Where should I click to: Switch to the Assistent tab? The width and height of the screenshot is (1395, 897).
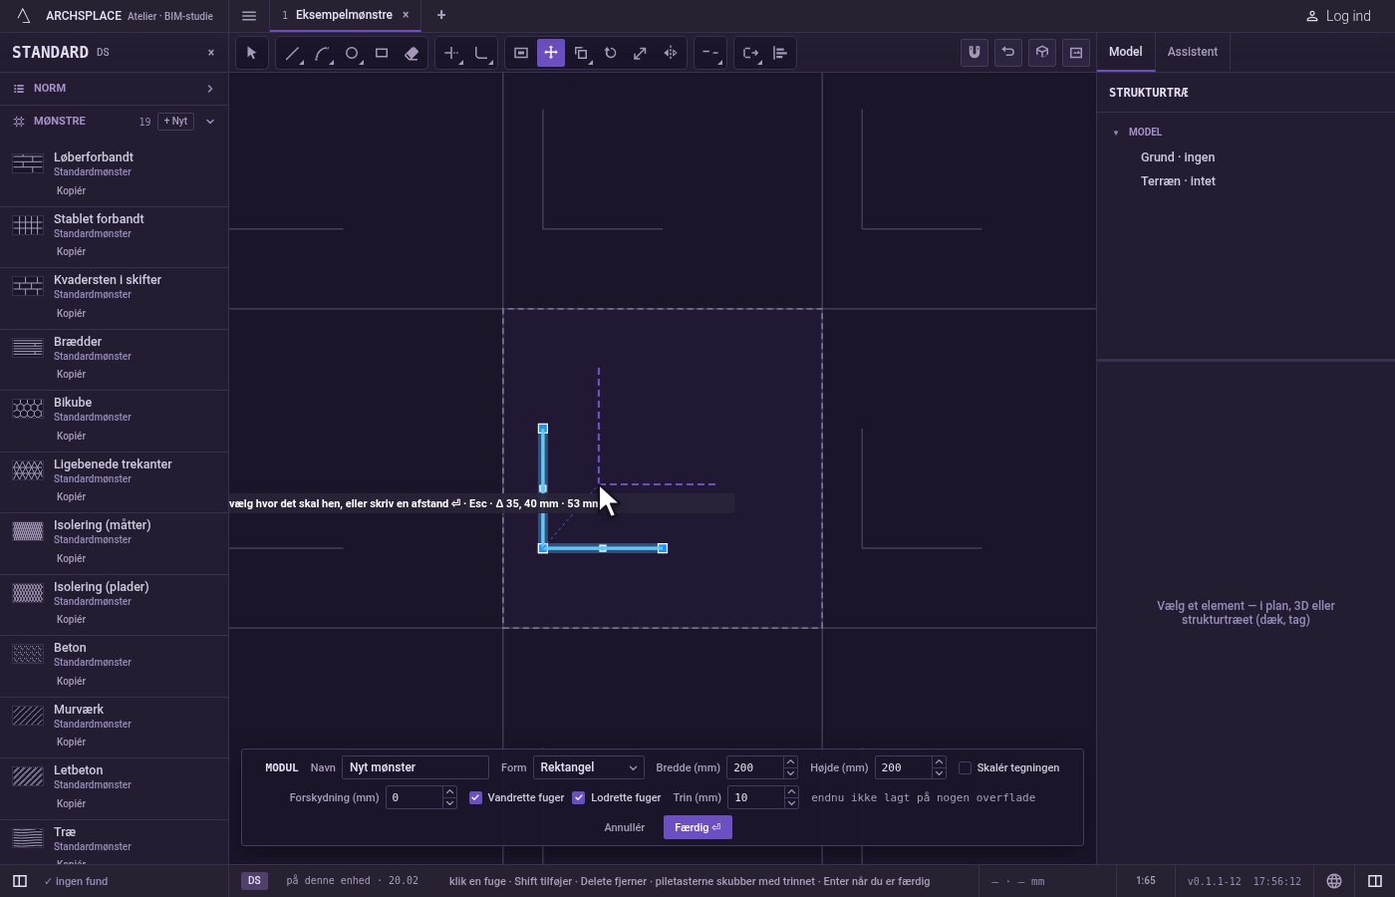pos(1193,52)
